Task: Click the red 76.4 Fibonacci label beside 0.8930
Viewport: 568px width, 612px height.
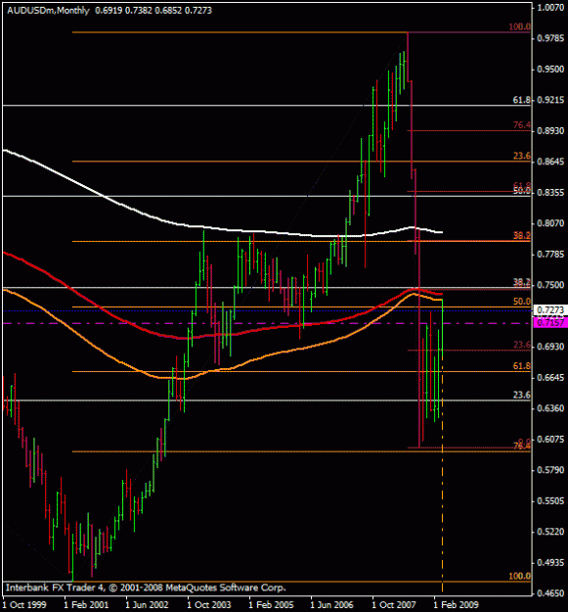Action: (x=522, y=125)
